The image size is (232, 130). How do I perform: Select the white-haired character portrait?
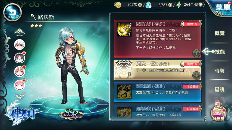(20, 44)
